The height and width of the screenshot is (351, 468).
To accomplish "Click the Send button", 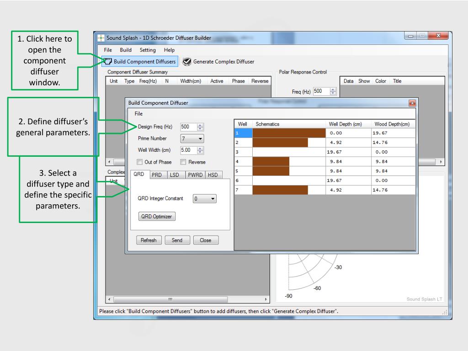I will [177, 240].
